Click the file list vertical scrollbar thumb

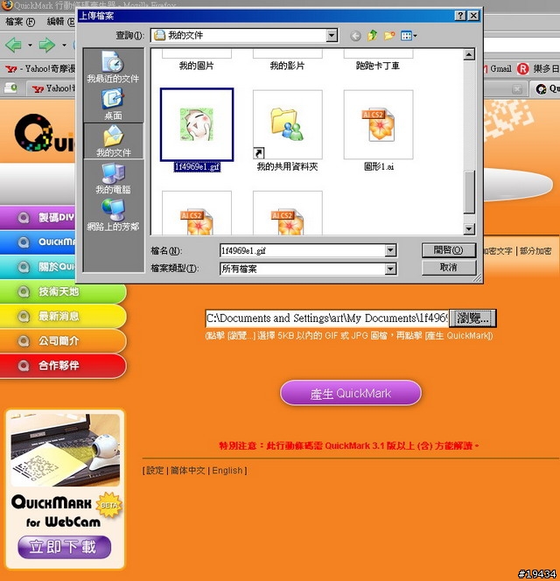(469, 192)
